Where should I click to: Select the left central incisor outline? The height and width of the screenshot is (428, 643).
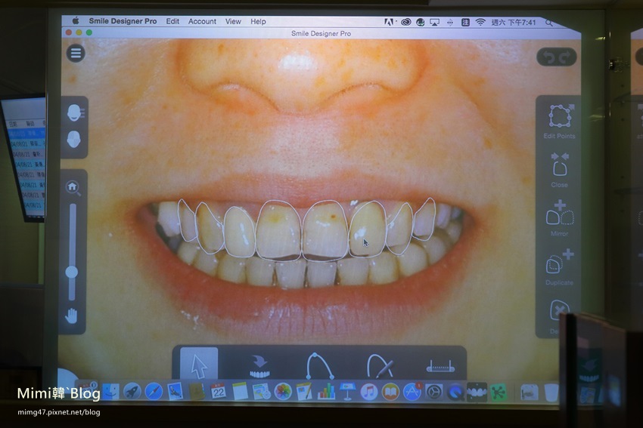pyautogui.click(x=325, y=230)
